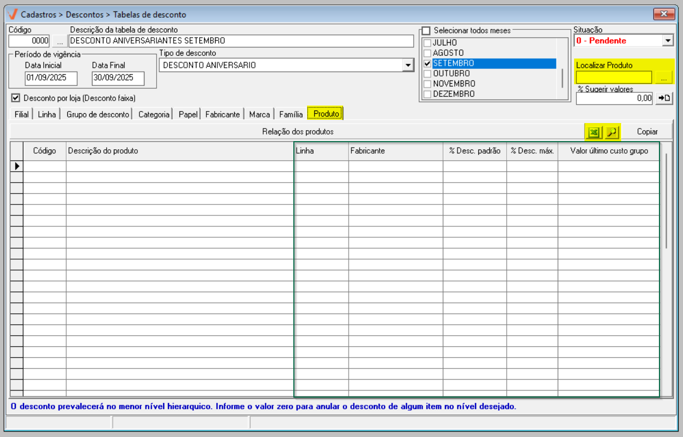Click the apply suggested values arrow icon
The width and height of the screenshot is (683, 437).
[x=663, y=98]
